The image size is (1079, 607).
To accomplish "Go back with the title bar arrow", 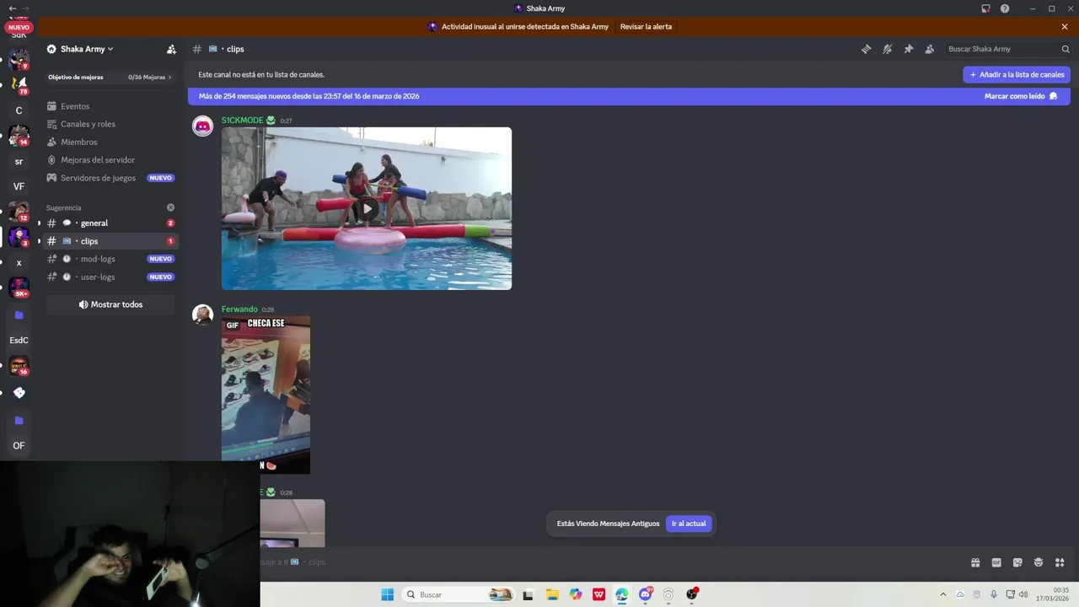I will [x=12, y=8].
